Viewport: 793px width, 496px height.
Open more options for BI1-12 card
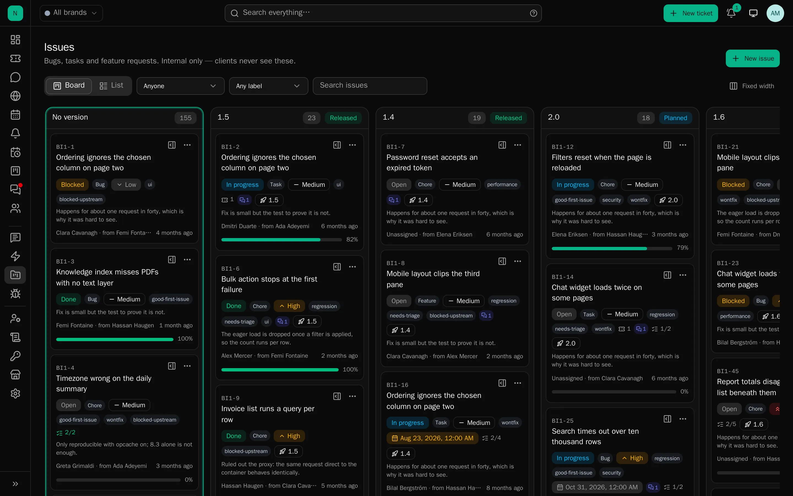pos(683,145)
